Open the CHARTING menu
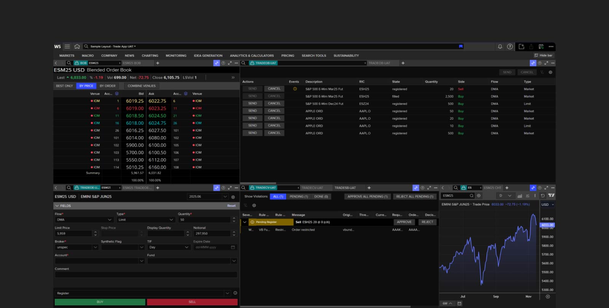 (150, 56)
